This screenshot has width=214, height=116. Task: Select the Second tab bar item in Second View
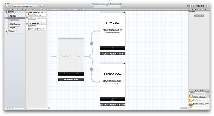coord(113,99)
